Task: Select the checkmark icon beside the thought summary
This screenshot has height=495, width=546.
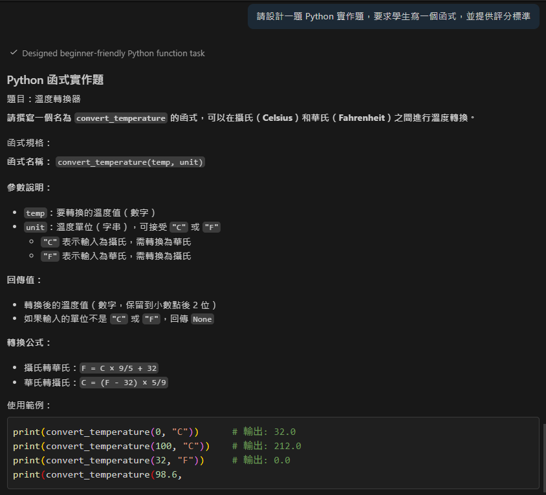Action: [14, 54]
